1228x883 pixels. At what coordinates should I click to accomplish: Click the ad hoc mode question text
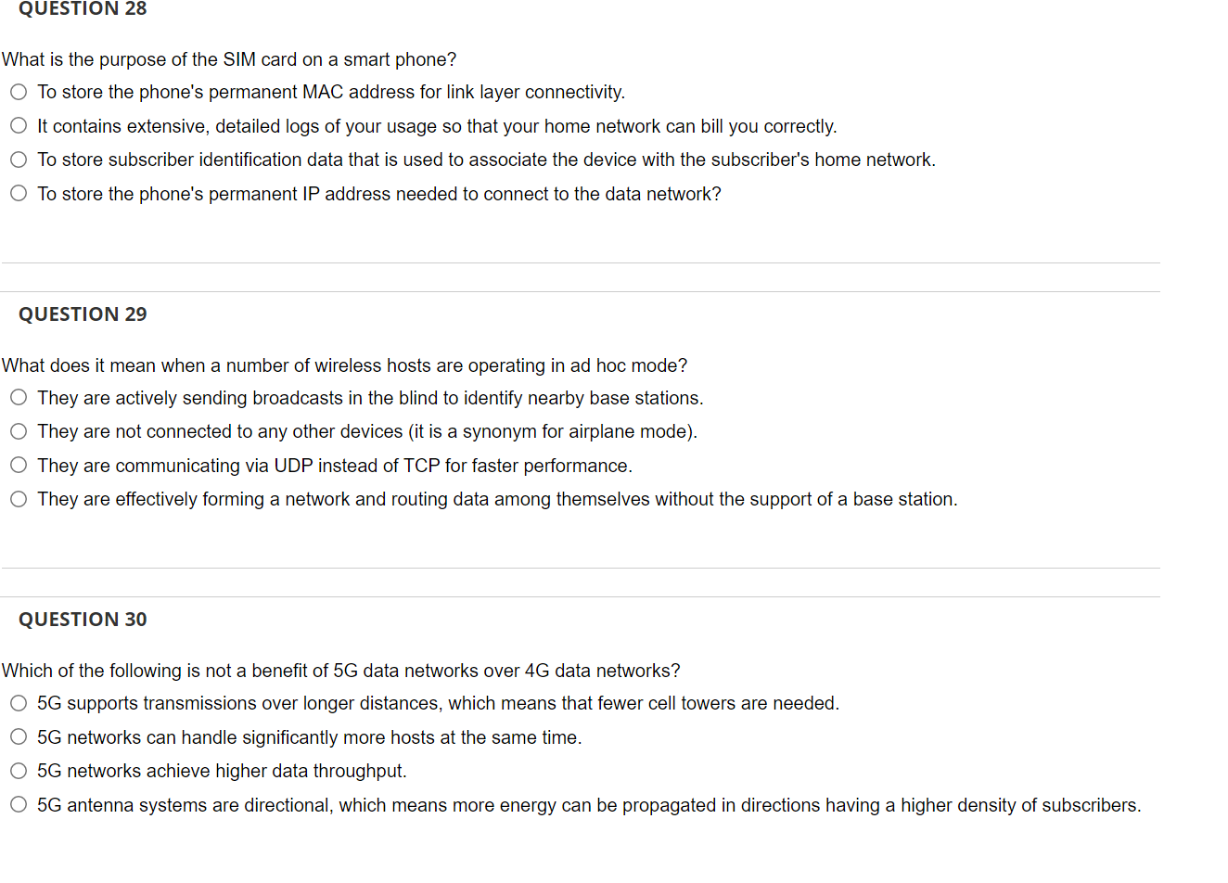[x=345, y=365]
